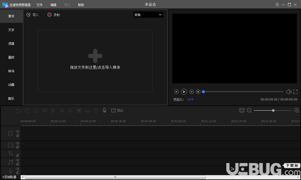Click the next frame playback button
The height and width of the screenshot is (180, 301).
tap(192, 92)
